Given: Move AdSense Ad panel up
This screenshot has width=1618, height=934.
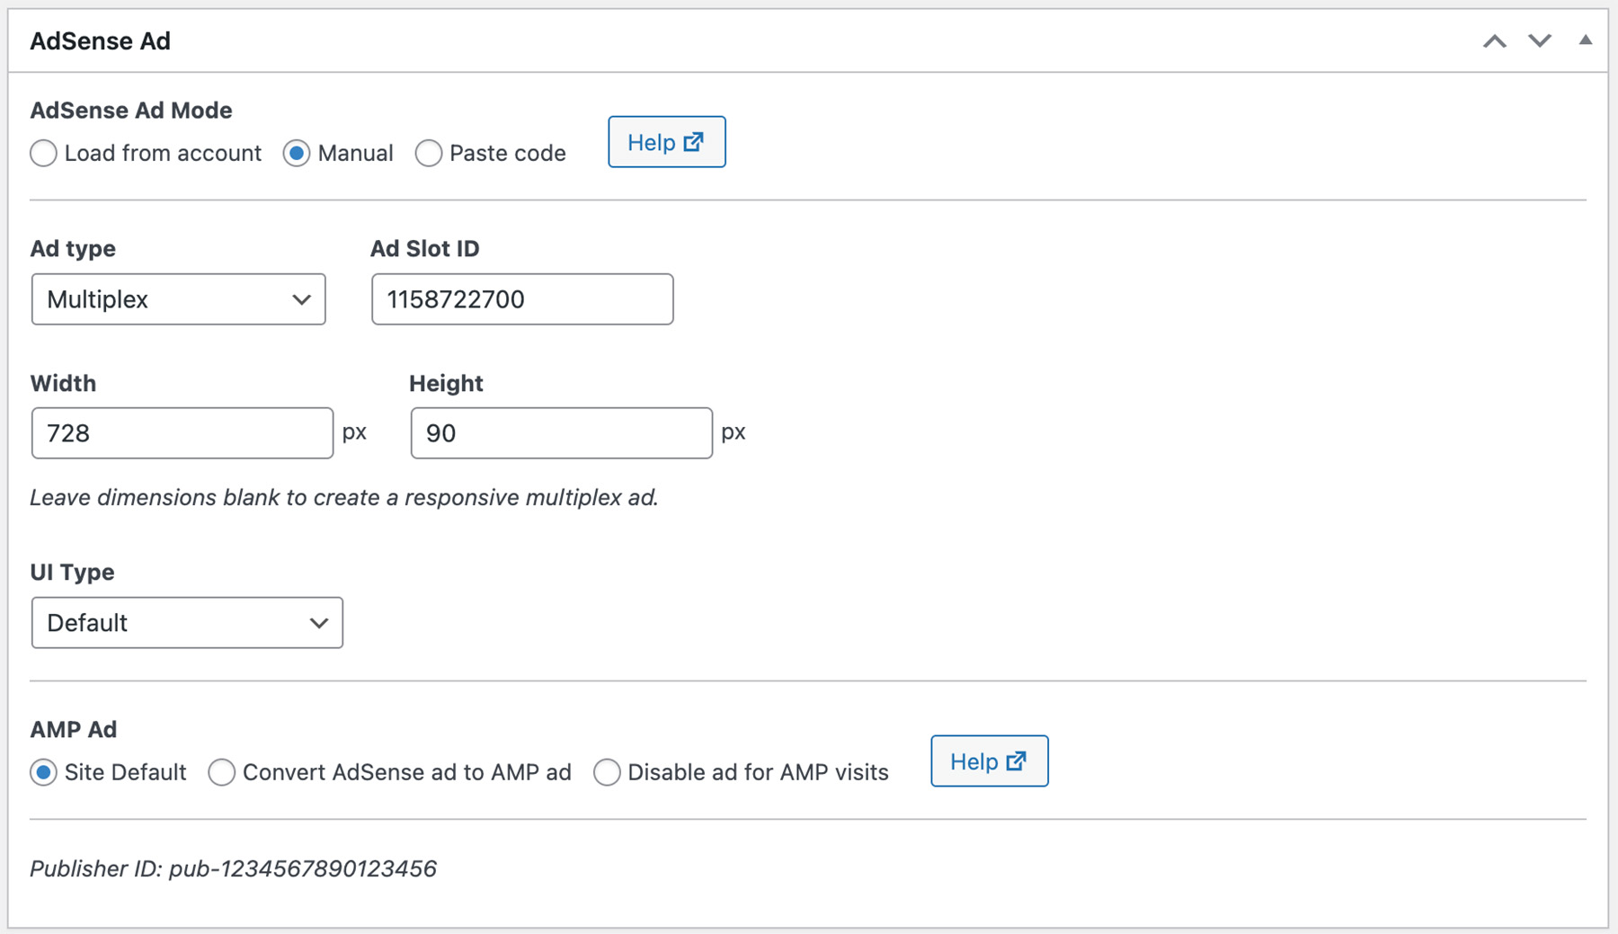Looking at the screenshot, I should (1494, 41).
